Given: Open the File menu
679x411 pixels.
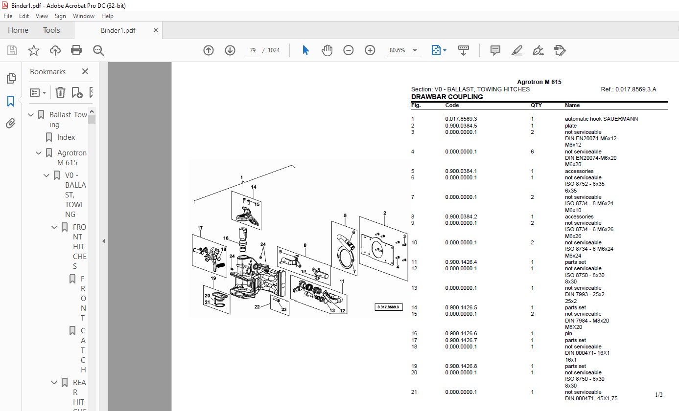Looking at the screenshot, I should 8,16.
